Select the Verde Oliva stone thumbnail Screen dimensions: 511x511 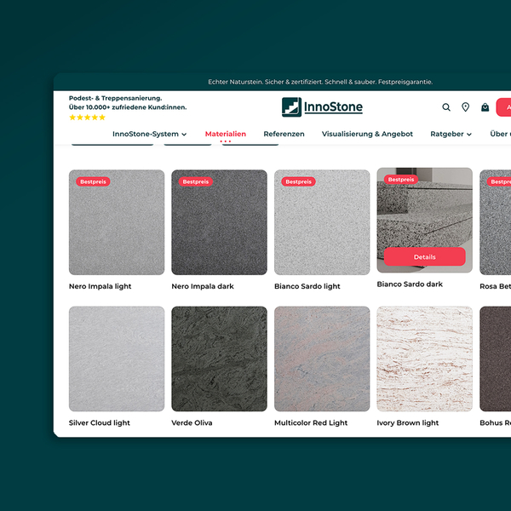219,359
